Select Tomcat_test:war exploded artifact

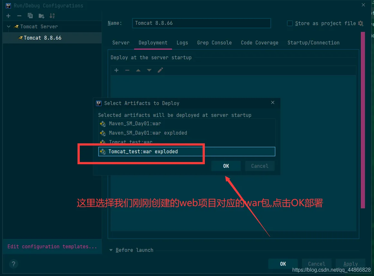click(x=187, y=151)
